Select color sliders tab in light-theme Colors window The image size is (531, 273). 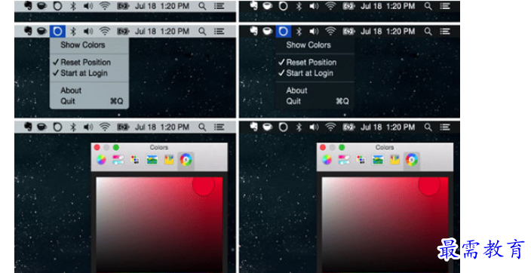(118, 160)
